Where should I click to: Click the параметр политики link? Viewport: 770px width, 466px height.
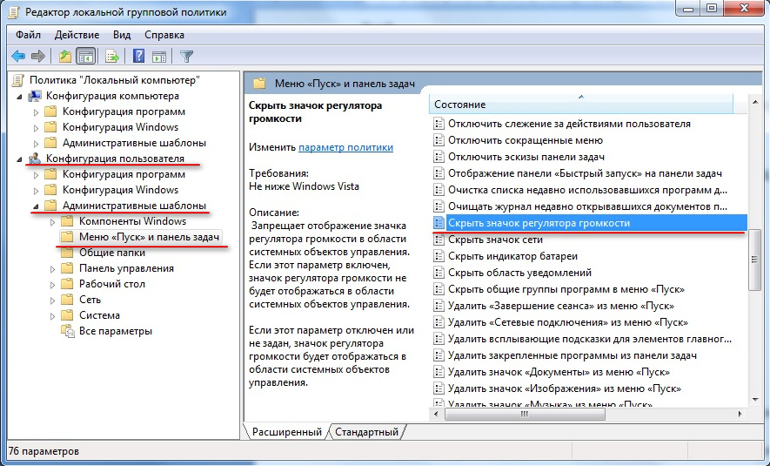pyautogui.click(x=345, y=147)
